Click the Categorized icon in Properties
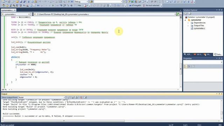This screenshot has width=224, height=126. (x=185, y=66)
